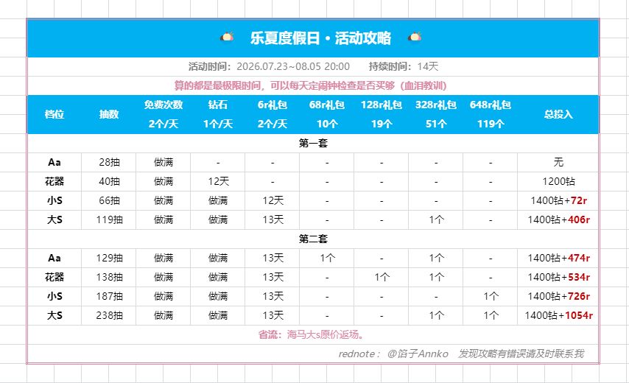629x383 pixels.
Task: Click the 档位 column header
Action: [55, 114]
